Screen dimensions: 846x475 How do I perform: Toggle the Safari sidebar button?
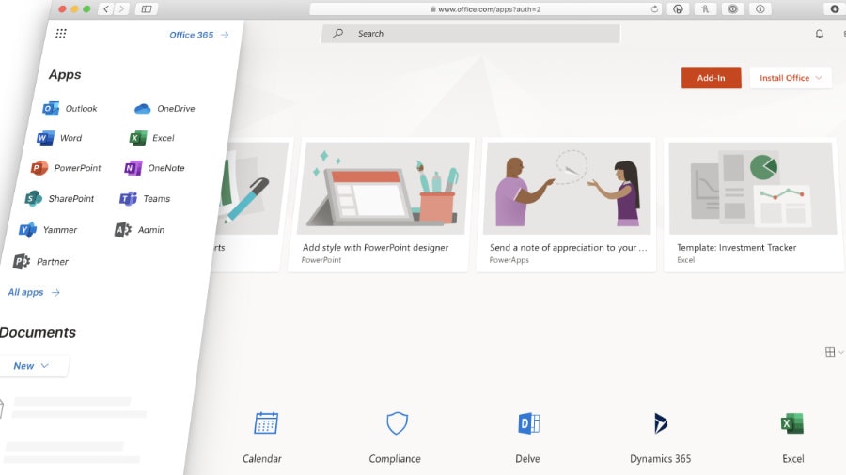point(147,9)
